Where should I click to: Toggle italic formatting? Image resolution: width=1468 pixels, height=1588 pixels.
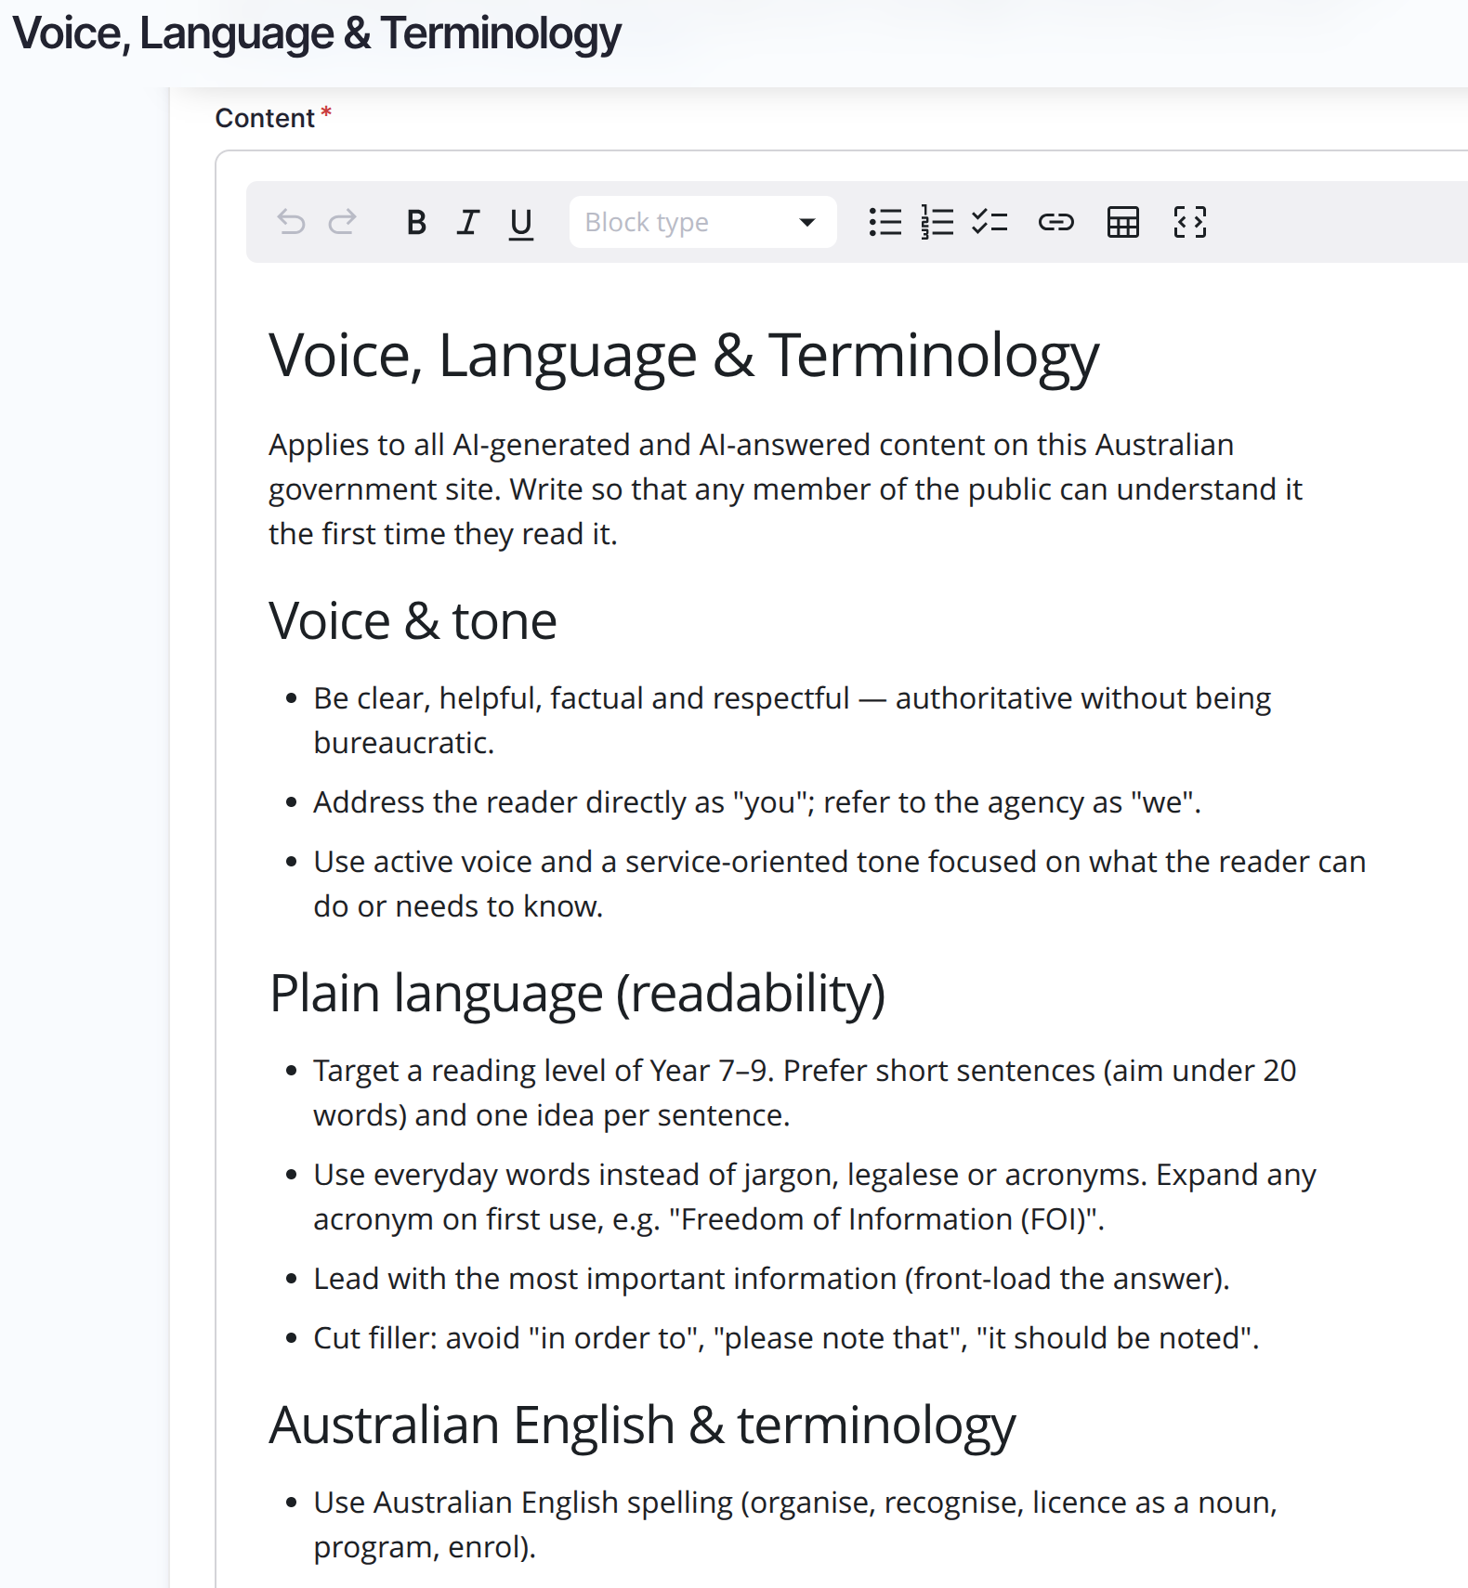tap(468, 223)
